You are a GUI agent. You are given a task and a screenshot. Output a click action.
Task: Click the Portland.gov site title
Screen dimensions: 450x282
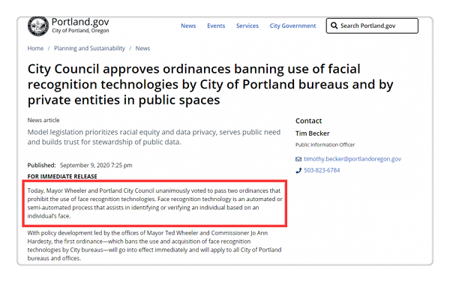[80, 22]
